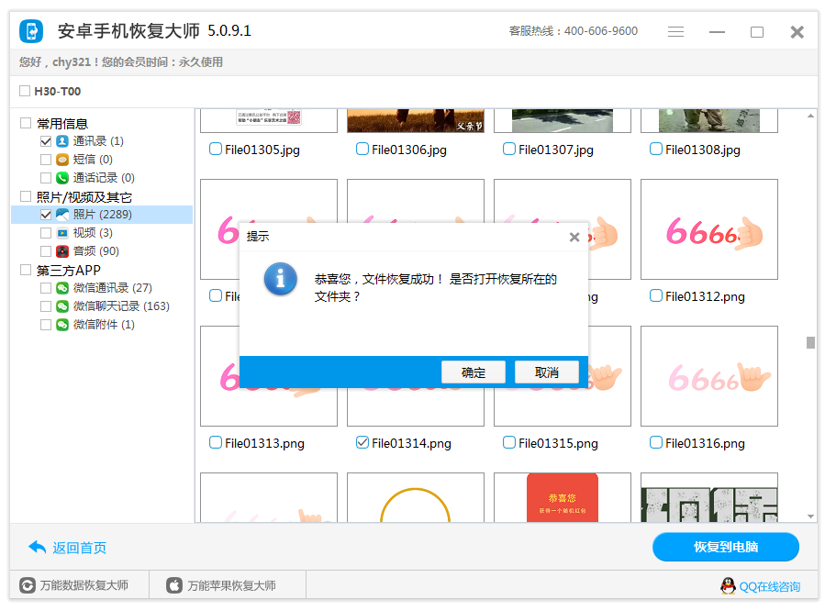Click the QQ penguin online consultation icon
This screenshot has height=611, width=825.
click(727, 586)
